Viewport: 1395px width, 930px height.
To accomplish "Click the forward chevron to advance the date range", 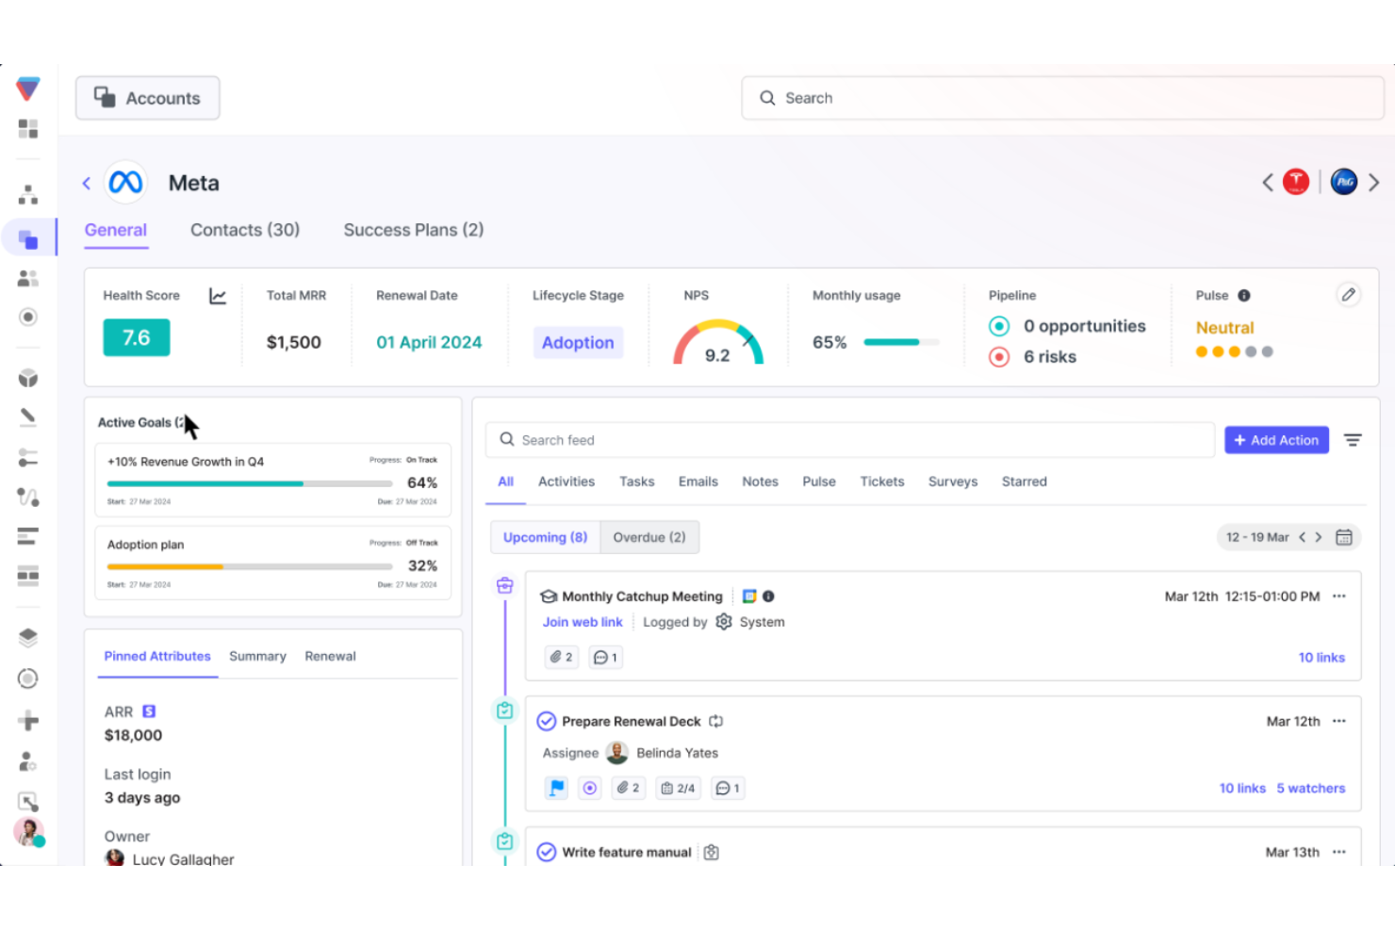I will tap(1320, 537).
